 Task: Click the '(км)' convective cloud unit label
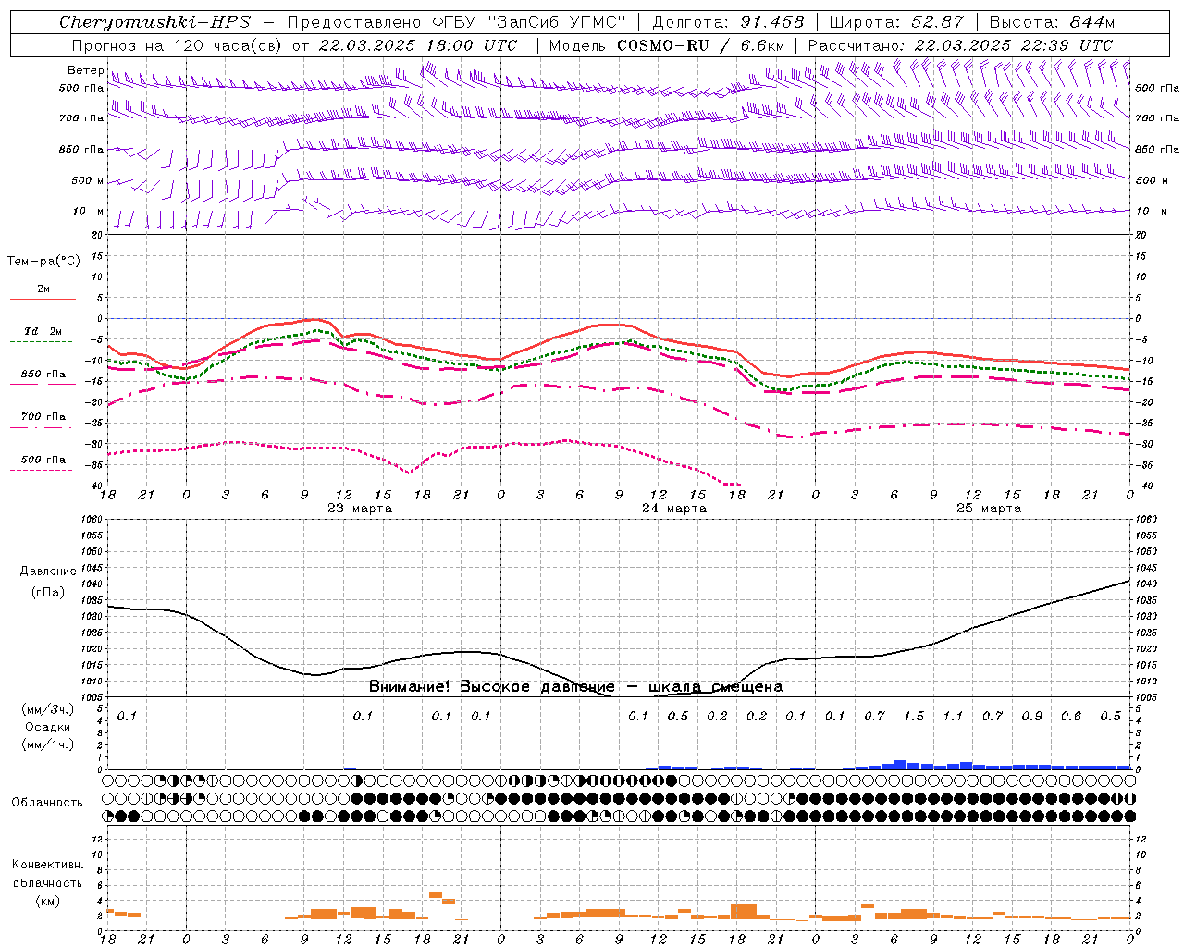pyautogui.click(x=47, y=901)
